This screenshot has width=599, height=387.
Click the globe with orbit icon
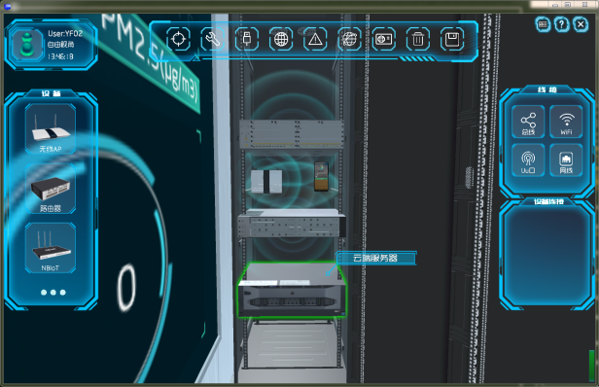pyautogui.click(x=349, y=39)
